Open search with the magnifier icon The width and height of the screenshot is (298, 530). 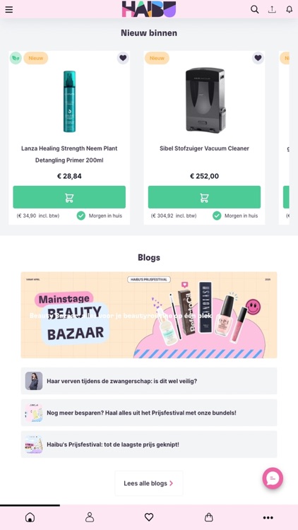pos(254,9)
